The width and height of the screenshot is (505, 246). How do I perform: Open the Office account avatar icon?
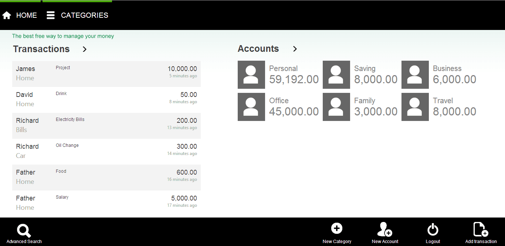(x=251, y=107)
